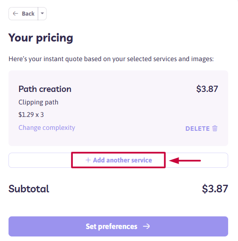
Task: Click the Set preferences button
Action: 118,226
